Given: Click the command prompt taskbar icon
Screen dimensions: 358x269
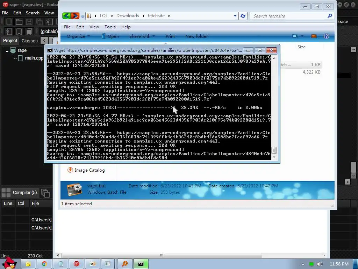Looking at the screenshot, I should pyautogui.click(x=141, y=264).
